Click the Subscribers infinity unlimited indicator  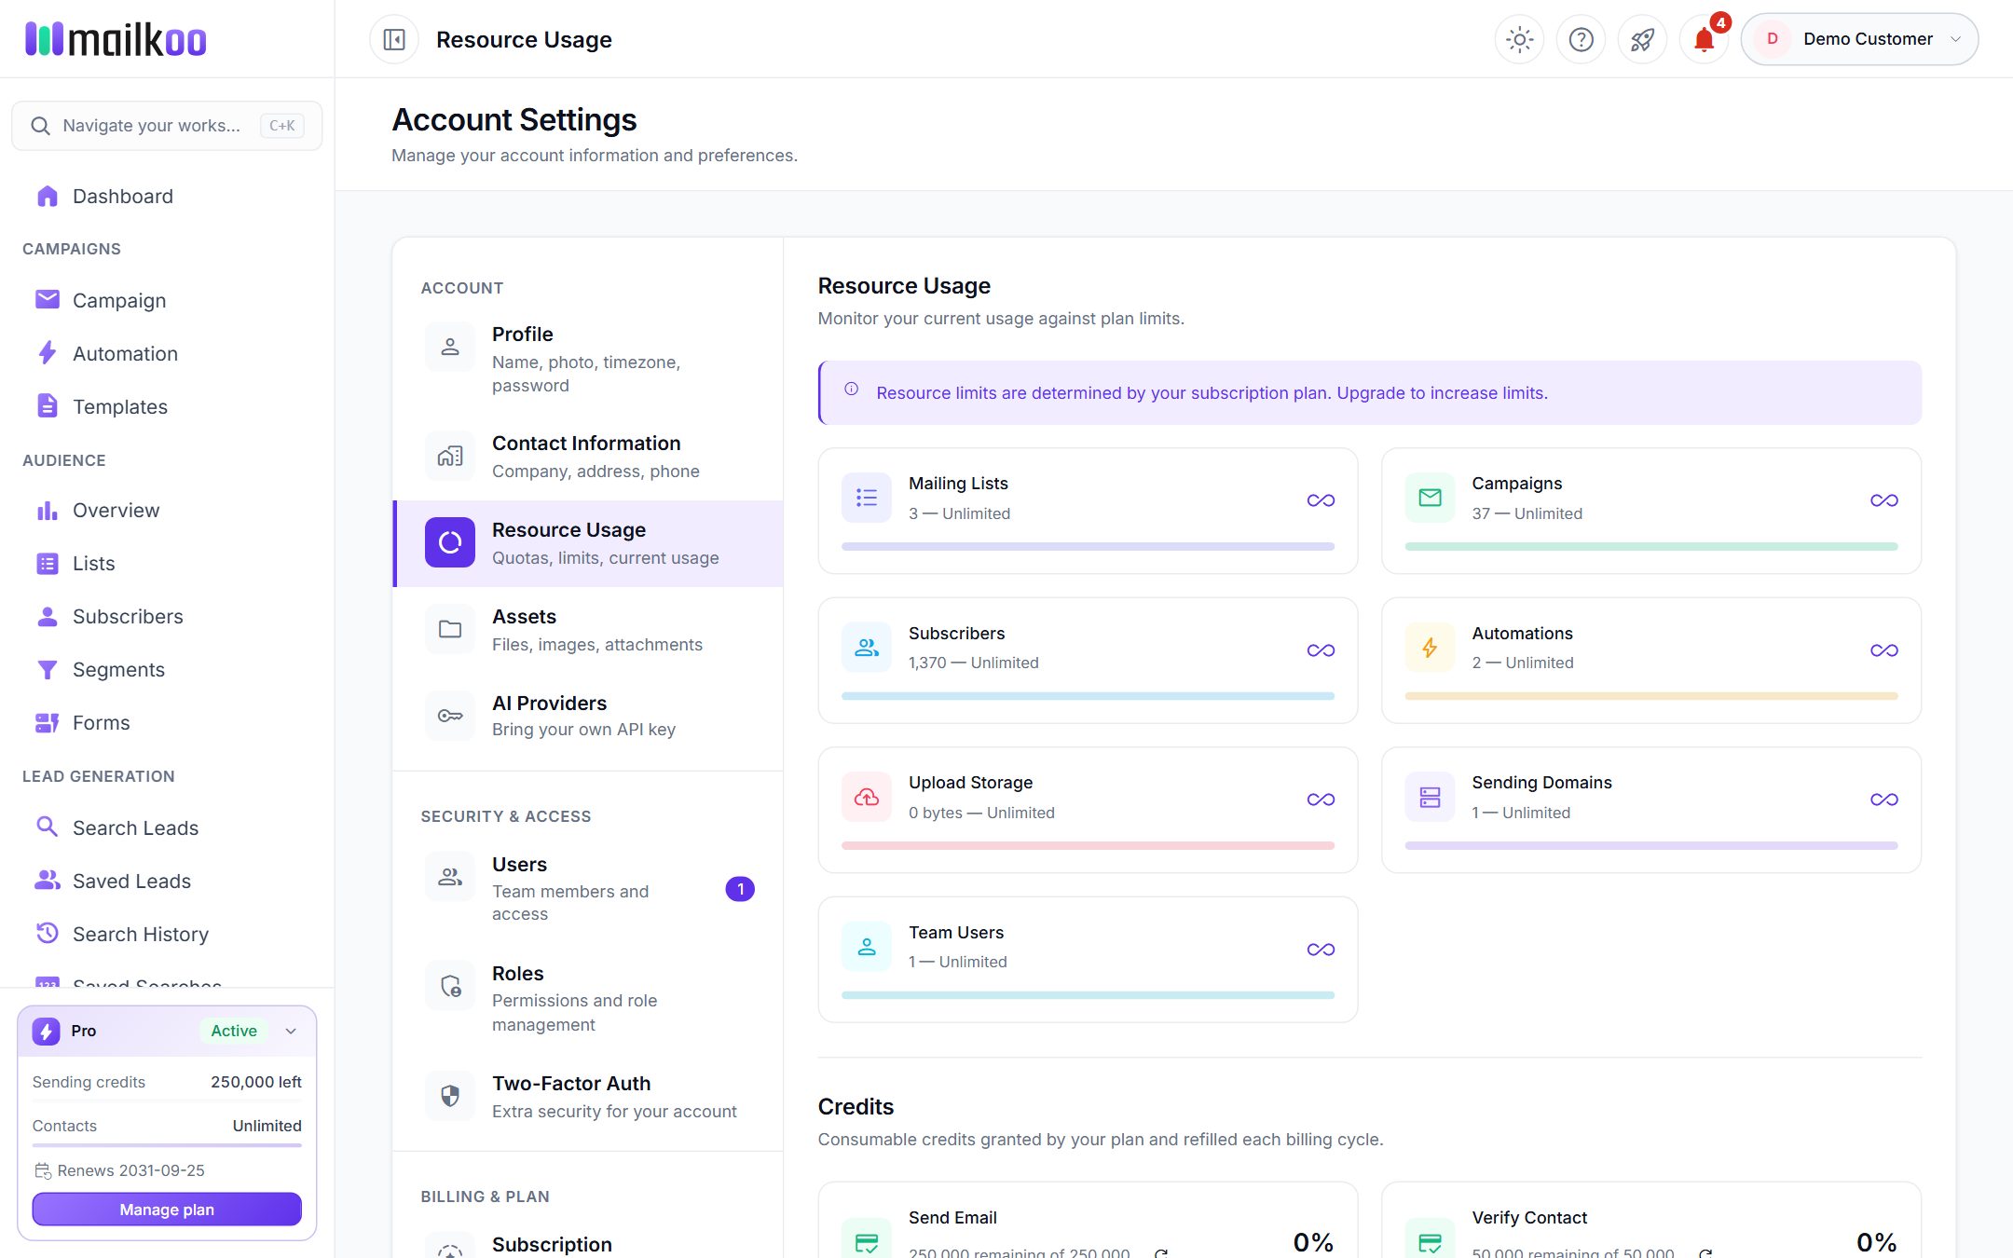click(x=1321, y=650)
